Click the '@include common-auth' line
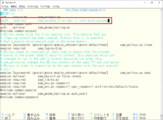The height and width of the screenshot is (120, 163). [16, 24]
